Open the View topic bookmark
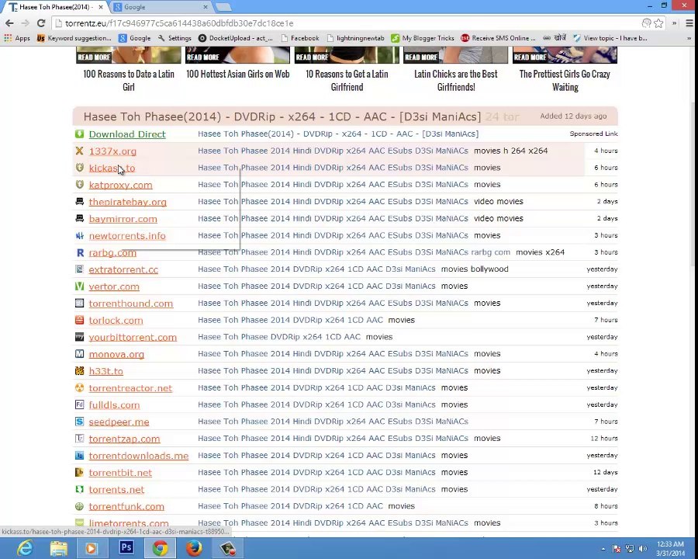This screenshot has height=559, width=698. coord(610,38)
